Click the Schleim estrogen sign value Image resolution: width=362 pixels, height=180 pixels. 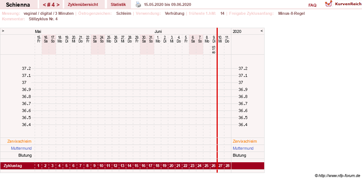124,13
